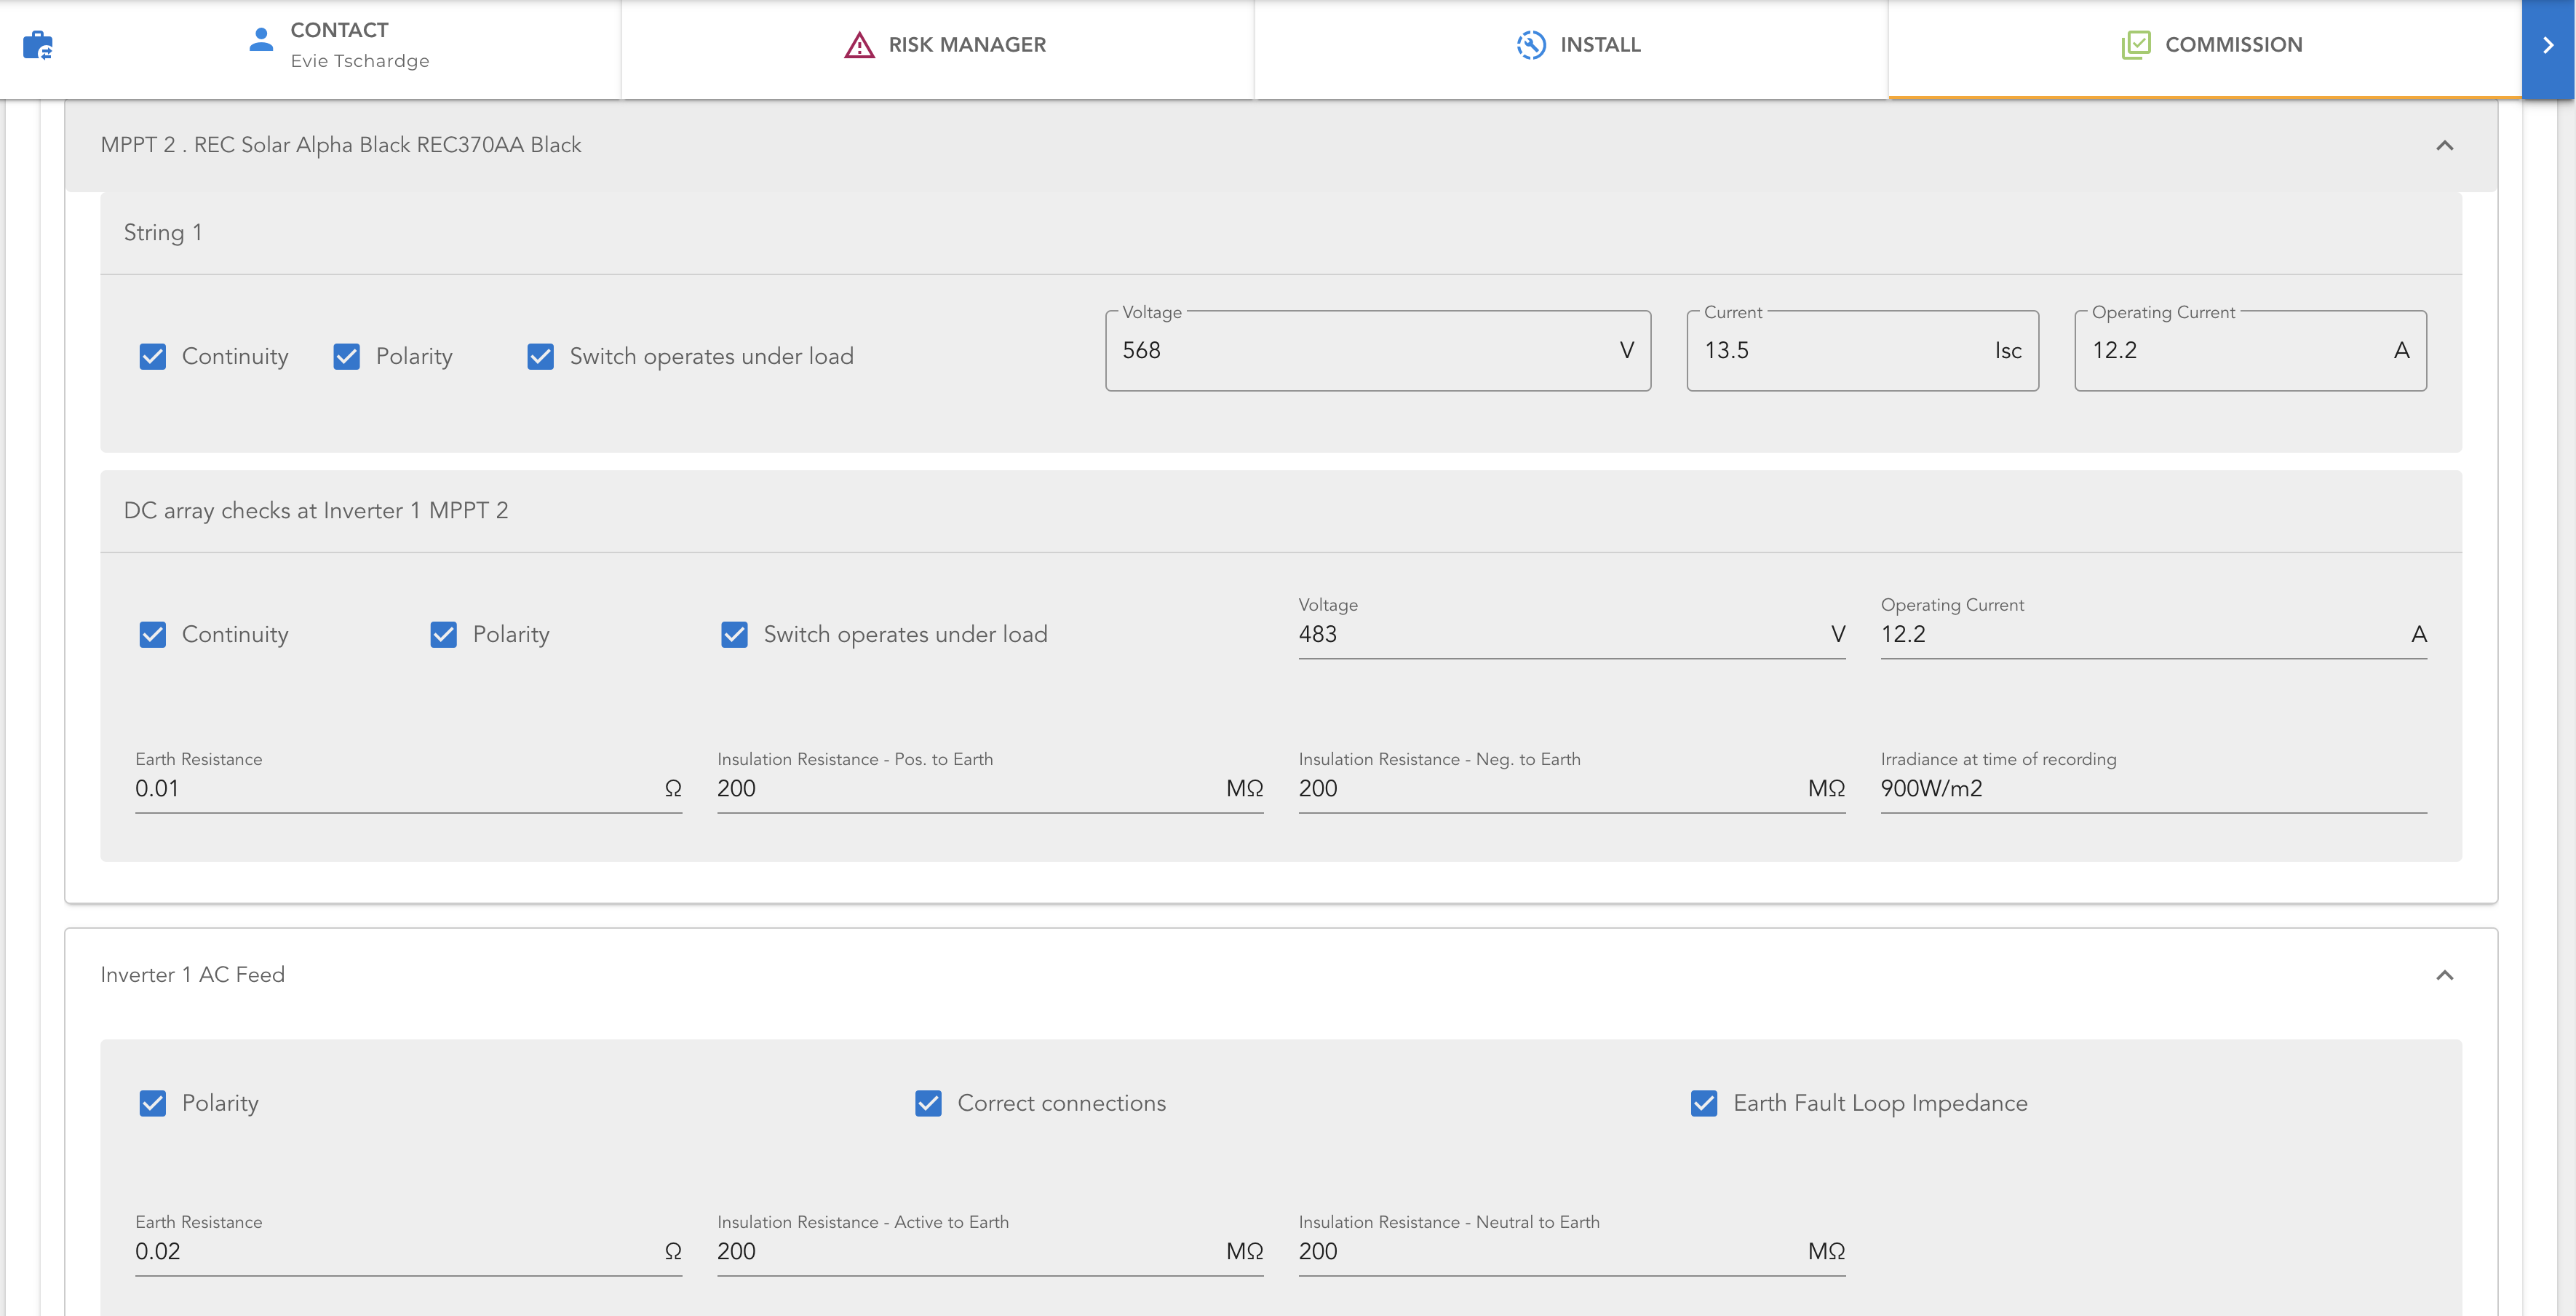Collapse the Inverter 1 AC Feed section
The height and width of the screenshot is (1316, 2576).
(x=2444, y=975)
